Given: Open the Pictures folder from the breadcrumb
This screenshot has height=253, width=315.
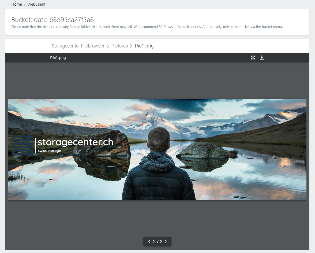Looking at the screenshot, I should [x=119, y=46].
